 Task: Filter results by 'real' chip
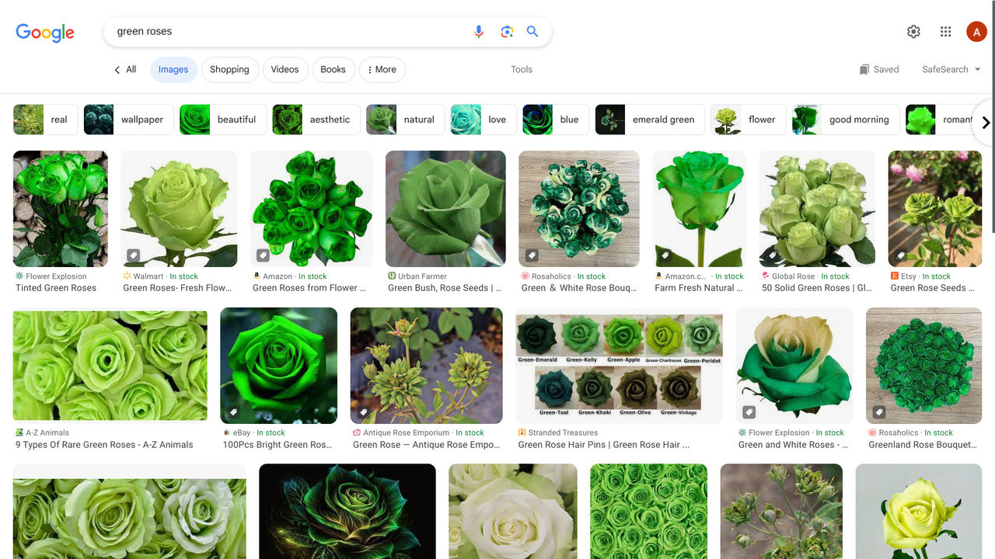pyautogui.click(x=45, y=120)
